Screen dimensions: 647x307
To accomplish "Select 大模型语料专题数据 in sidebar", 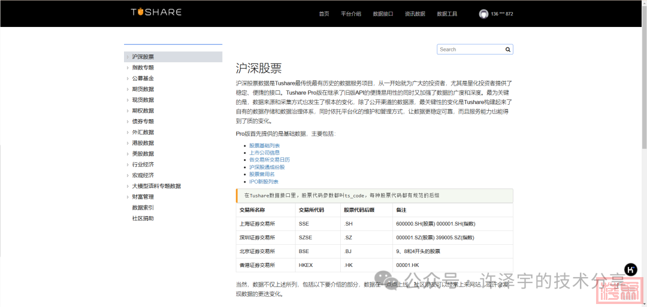I will tap(156, 186).
